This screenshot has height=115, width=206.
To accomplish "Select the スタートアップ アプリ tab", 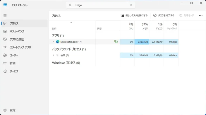I will 25,47.
